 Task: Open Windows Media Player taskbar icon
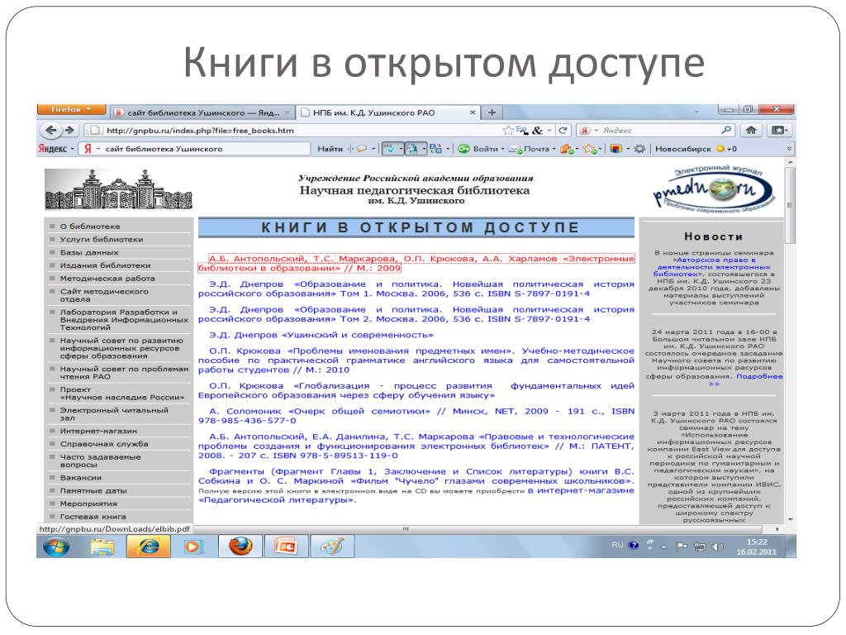pyautogui.click(x=192, y=547)
